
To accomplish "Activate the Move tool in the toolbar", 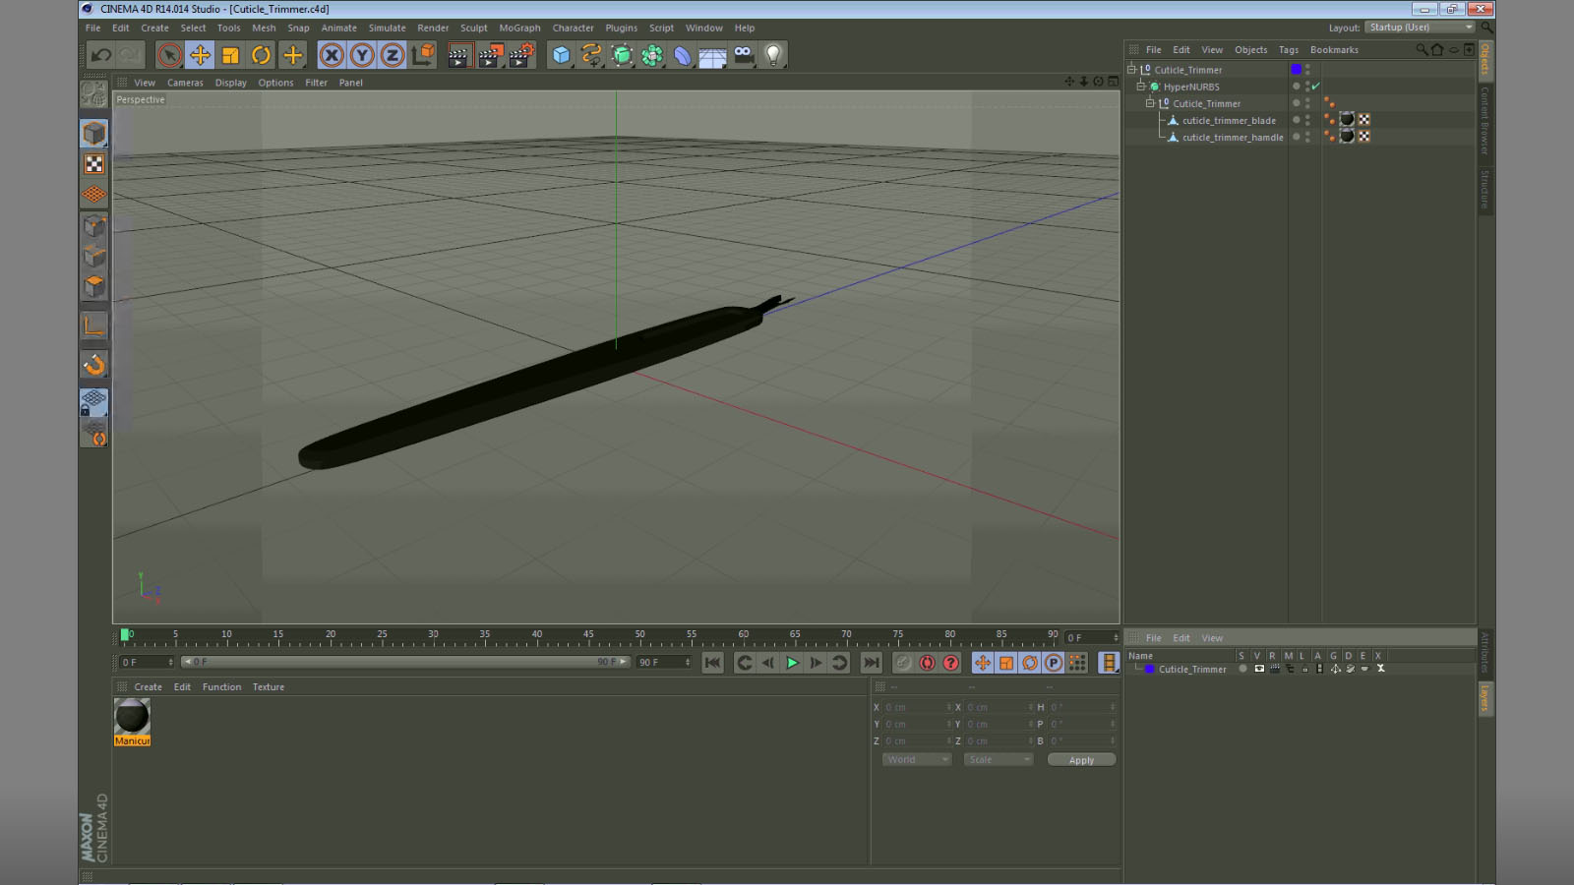I will point(200,55).
